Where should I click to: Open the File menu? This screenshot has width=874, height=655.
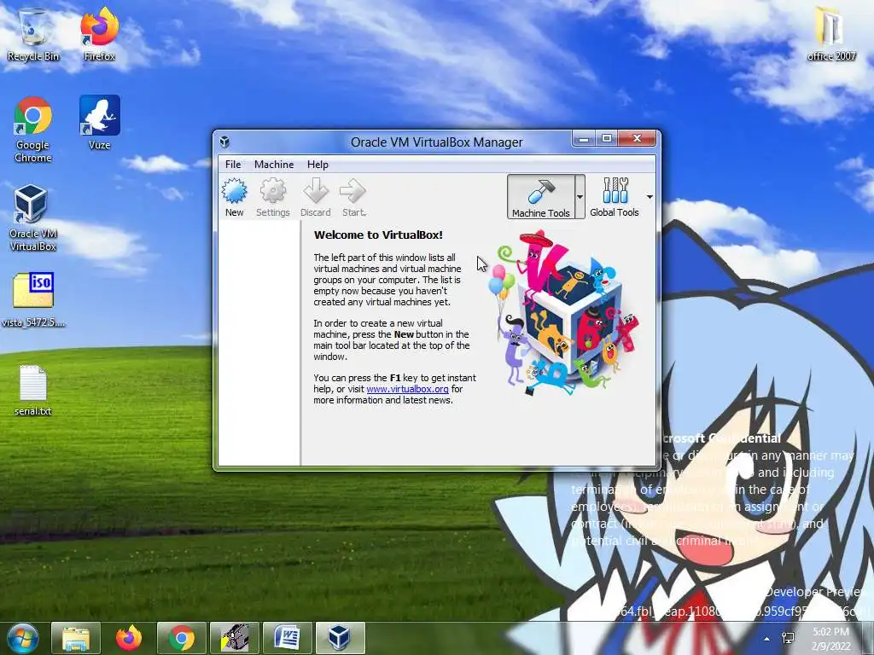233,165
